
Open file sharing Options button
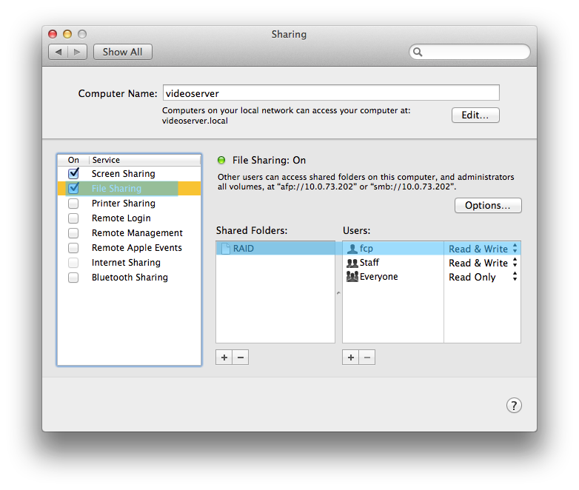(488, 205)
